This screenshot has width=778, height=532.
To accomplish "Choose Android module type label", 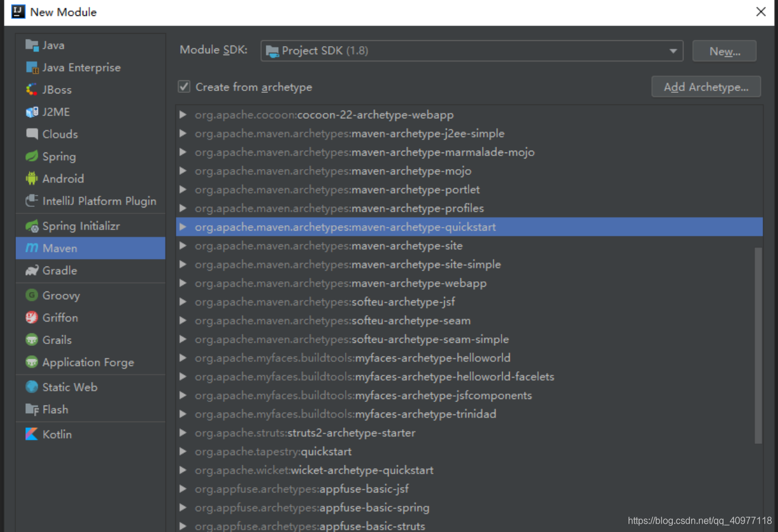I will click(63, 179).
